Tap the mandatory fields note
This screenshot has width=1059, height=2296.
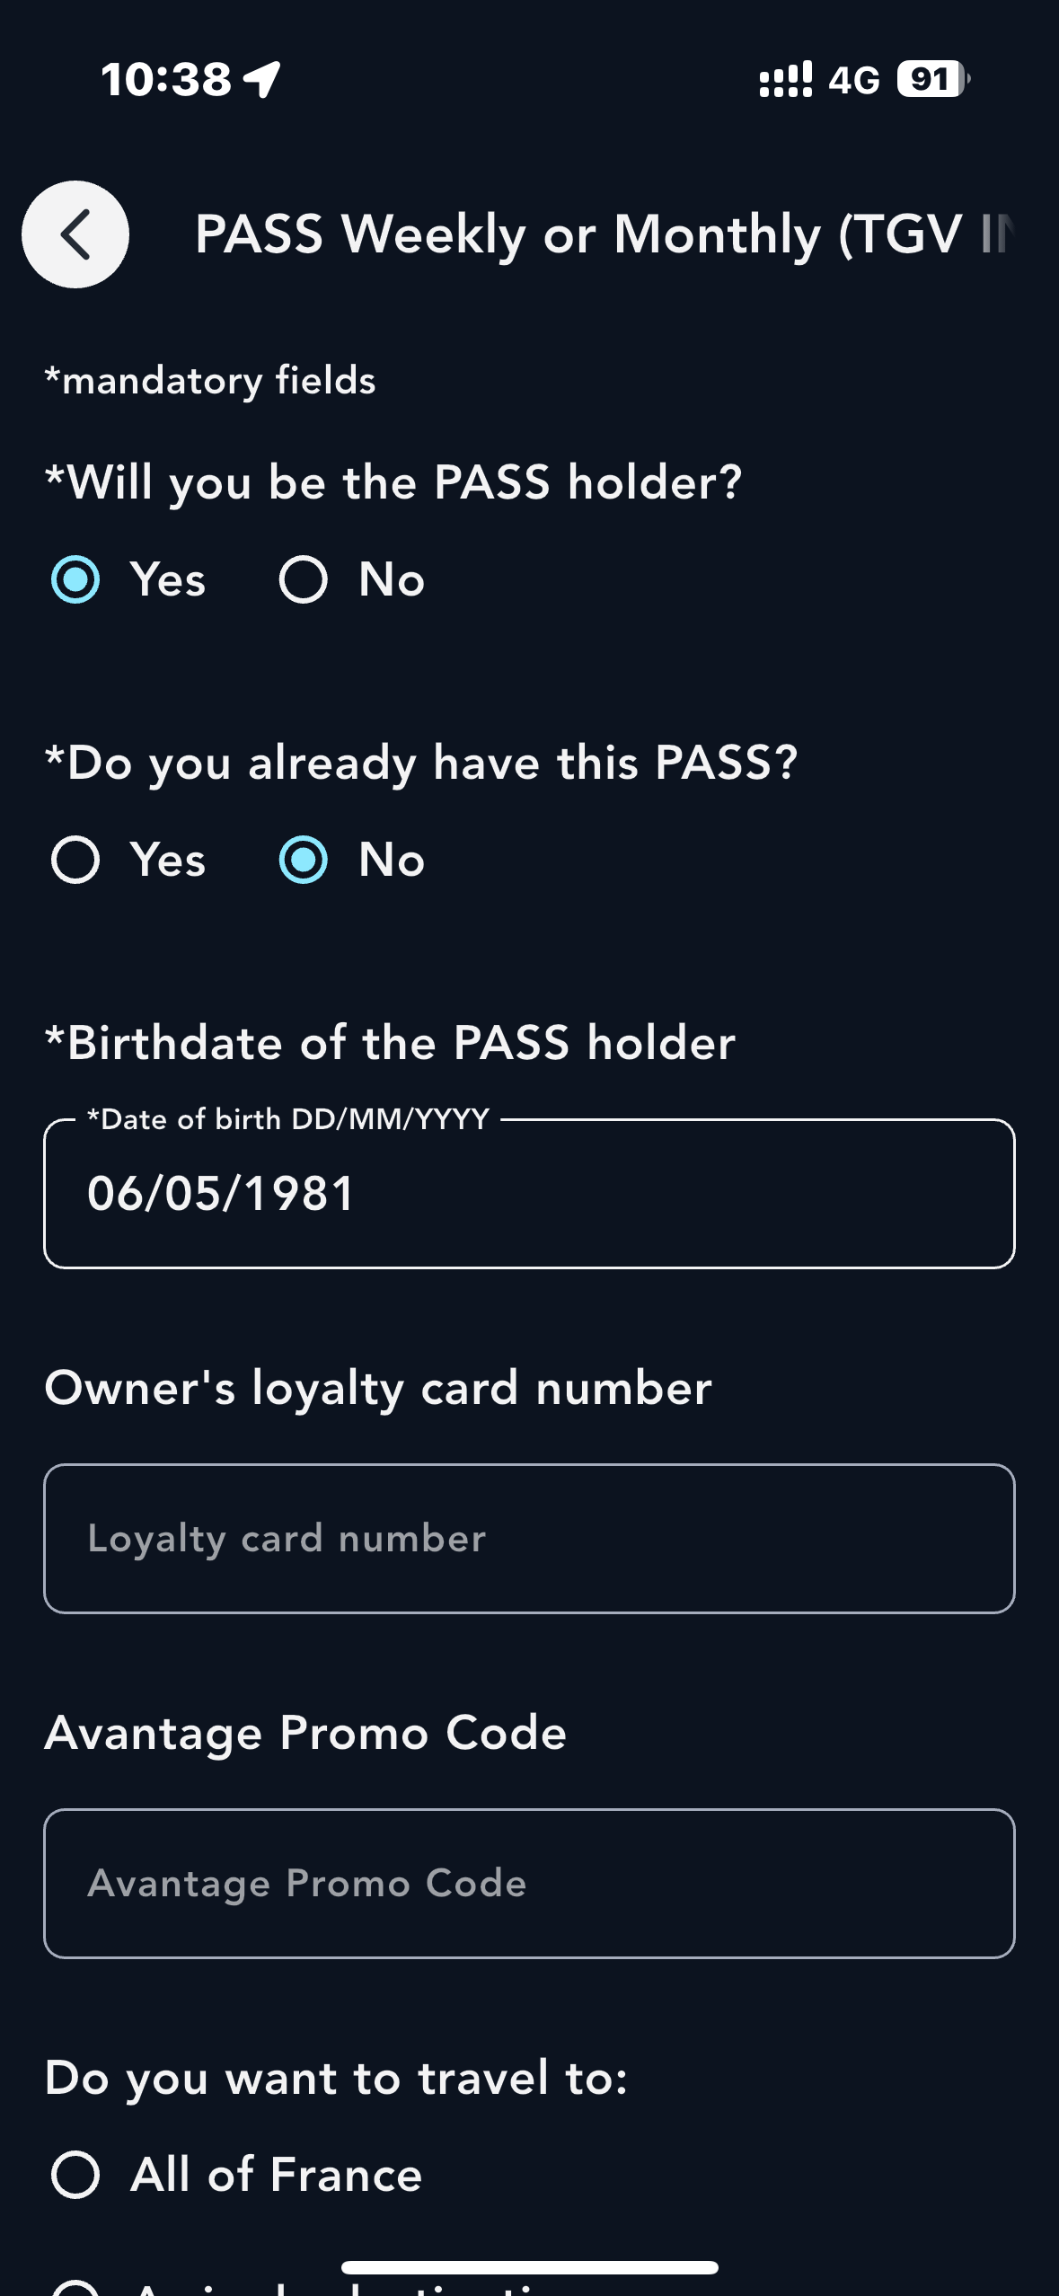pos(210,381)
